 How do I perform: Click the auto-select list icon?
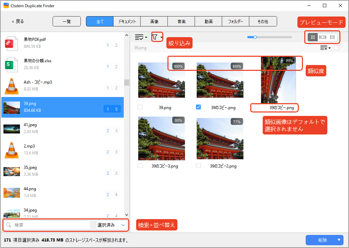coord(139,37)
